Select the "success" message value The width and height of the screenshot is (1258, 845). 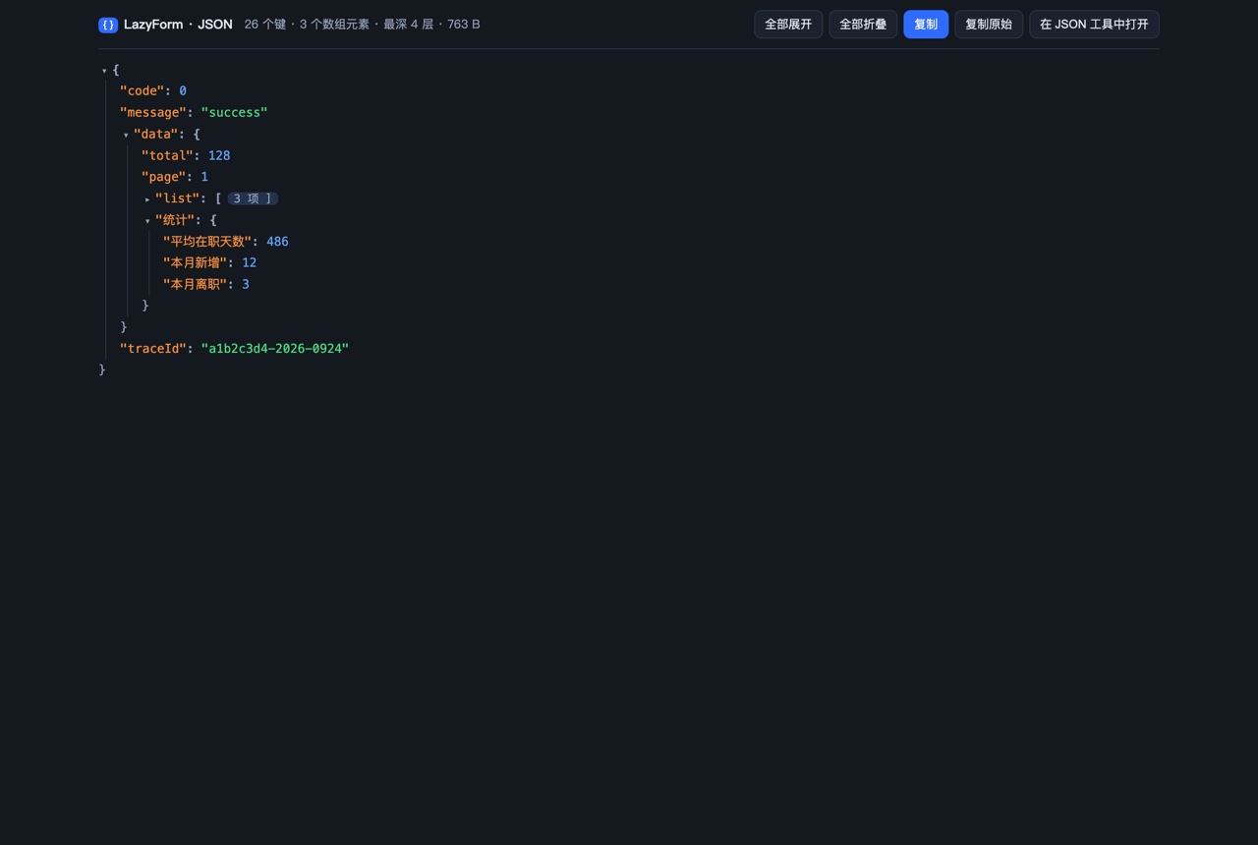pyautogui.click(x=234, y=113)
